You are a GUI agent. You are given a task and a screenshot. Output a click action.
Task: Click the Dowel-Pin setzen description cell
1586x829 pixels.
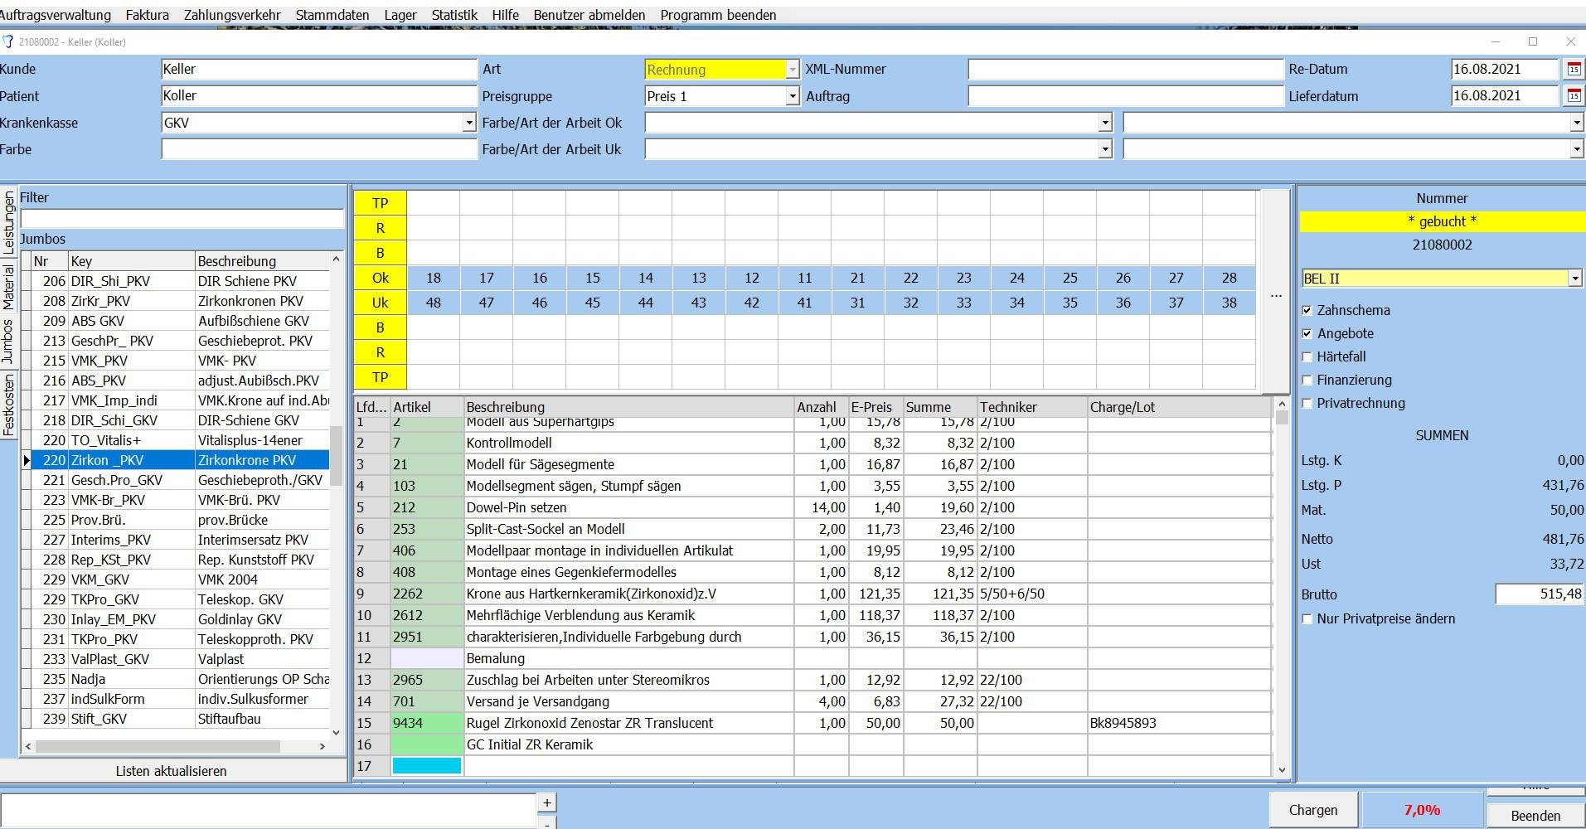(x=628, y=507)
